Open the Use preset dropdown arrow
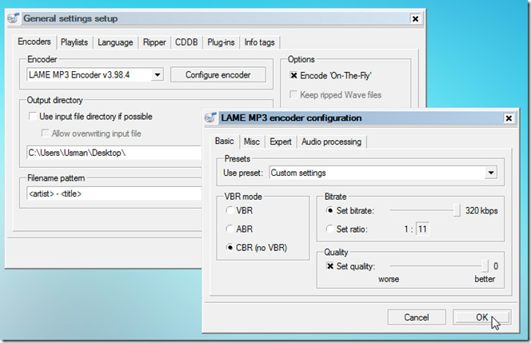 point(491,173)
